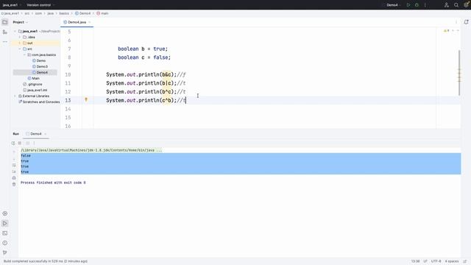Open More Actions next to the debug icon

(425, 5)
